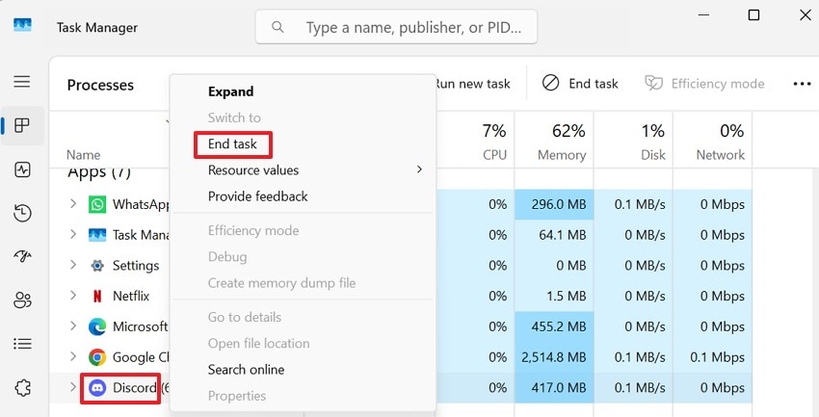Expand the Microsoft Edge process group
This screenshot has height=417, width=819.
73,326
